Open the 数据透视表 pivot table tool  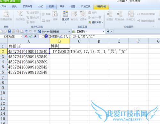click(x=6, y=16)
